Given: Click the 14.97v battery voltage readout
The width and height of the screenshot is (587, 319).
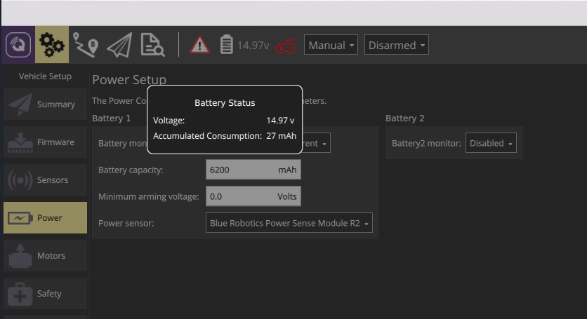Looking at the screenshot, I should pos(253,46).
